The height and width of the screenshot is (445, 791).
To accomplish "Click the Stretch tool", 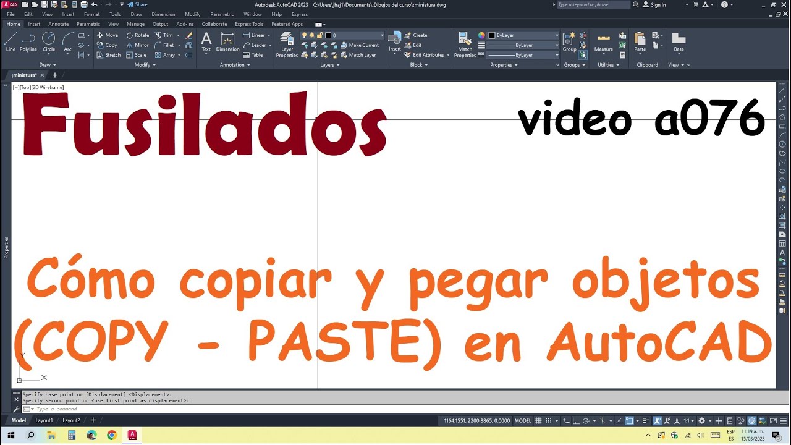I will pyautogui.click(x=109, y=55).
